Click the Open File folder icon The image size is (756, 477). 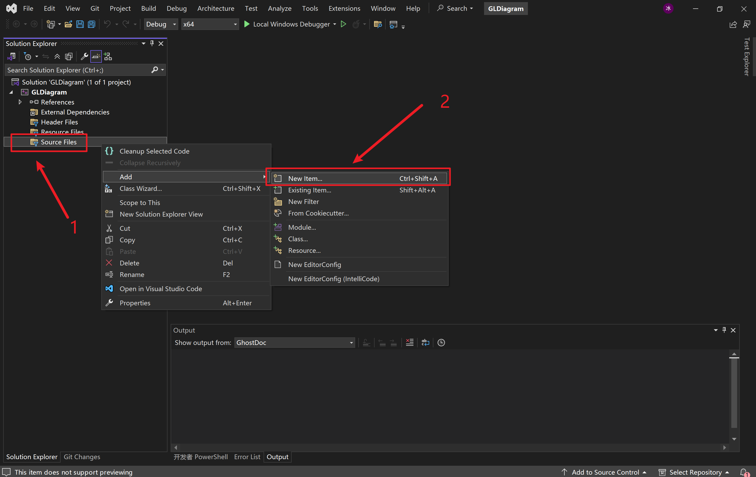[68, 24]
